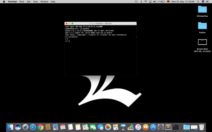Open Numbers app in the Dock
This screenshot has width=212, height=132.
pyautogui.click(x=130, y=127)
